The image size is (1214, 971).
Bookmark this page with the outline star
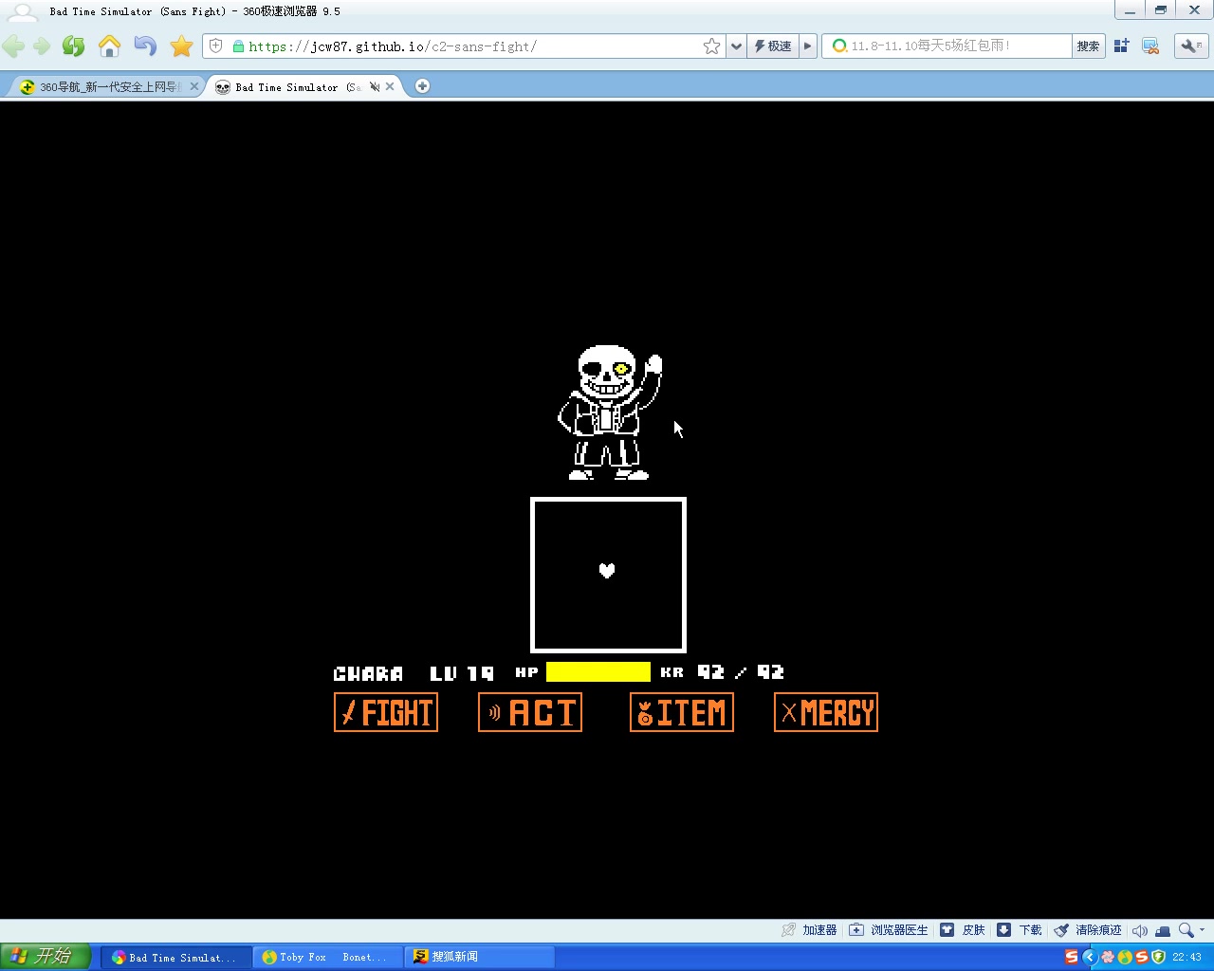pyautogui.click(x=711, y=46)
